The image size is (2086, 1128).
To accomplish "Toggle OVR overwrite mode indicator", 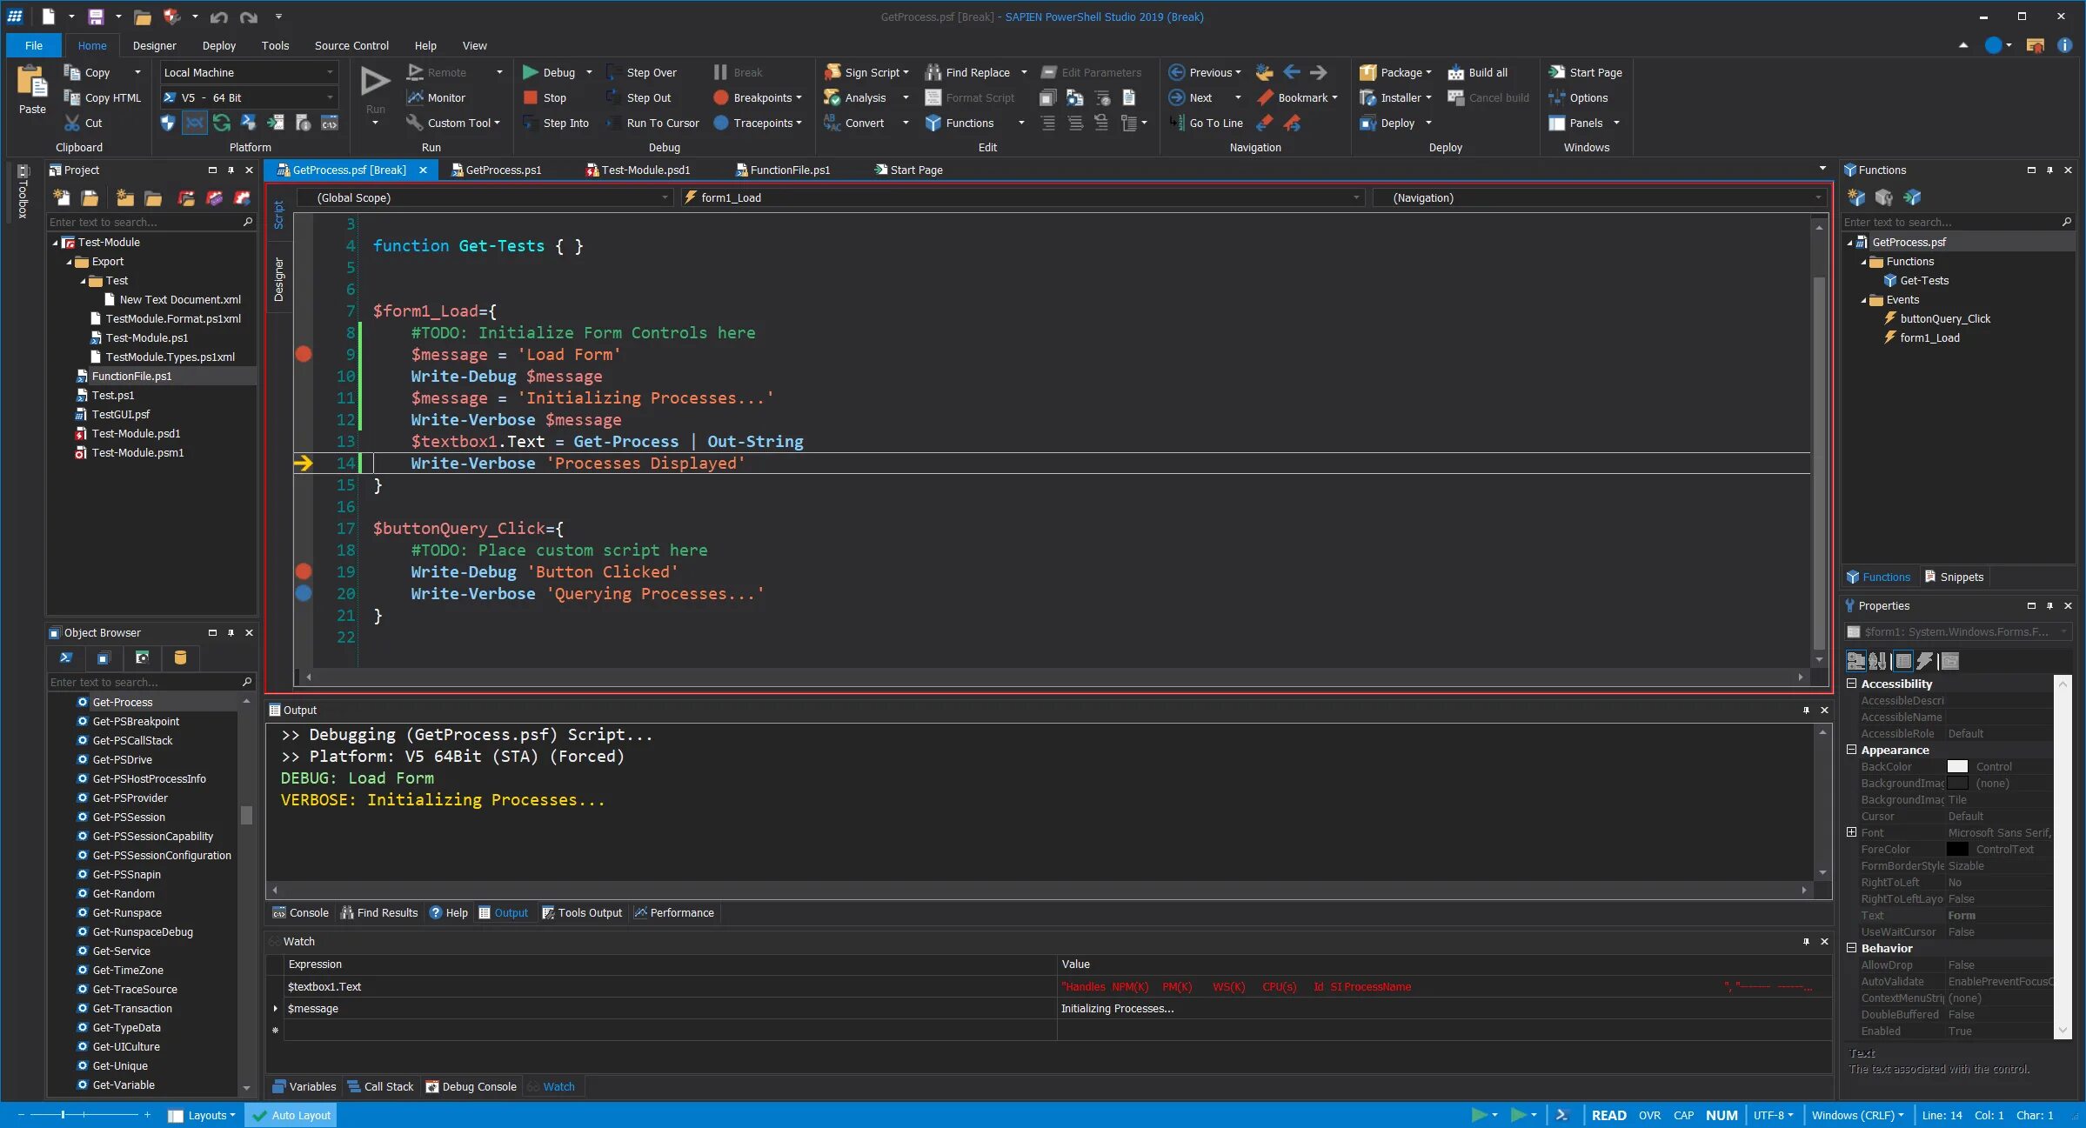I will [1649, 1115].
